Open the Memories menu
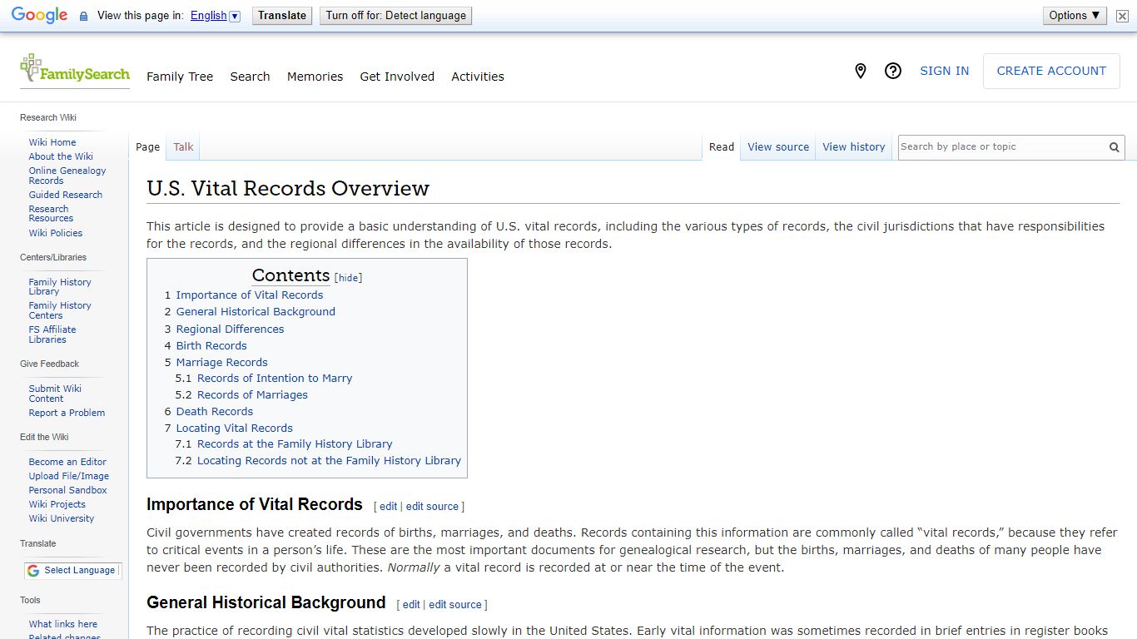 tap(315, 77)
